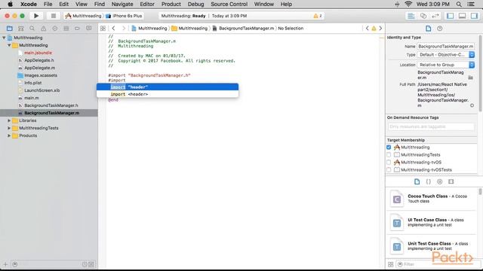Open BackgroundTaskManager.h file
This screenshot has width=483, height=271.
51,105
